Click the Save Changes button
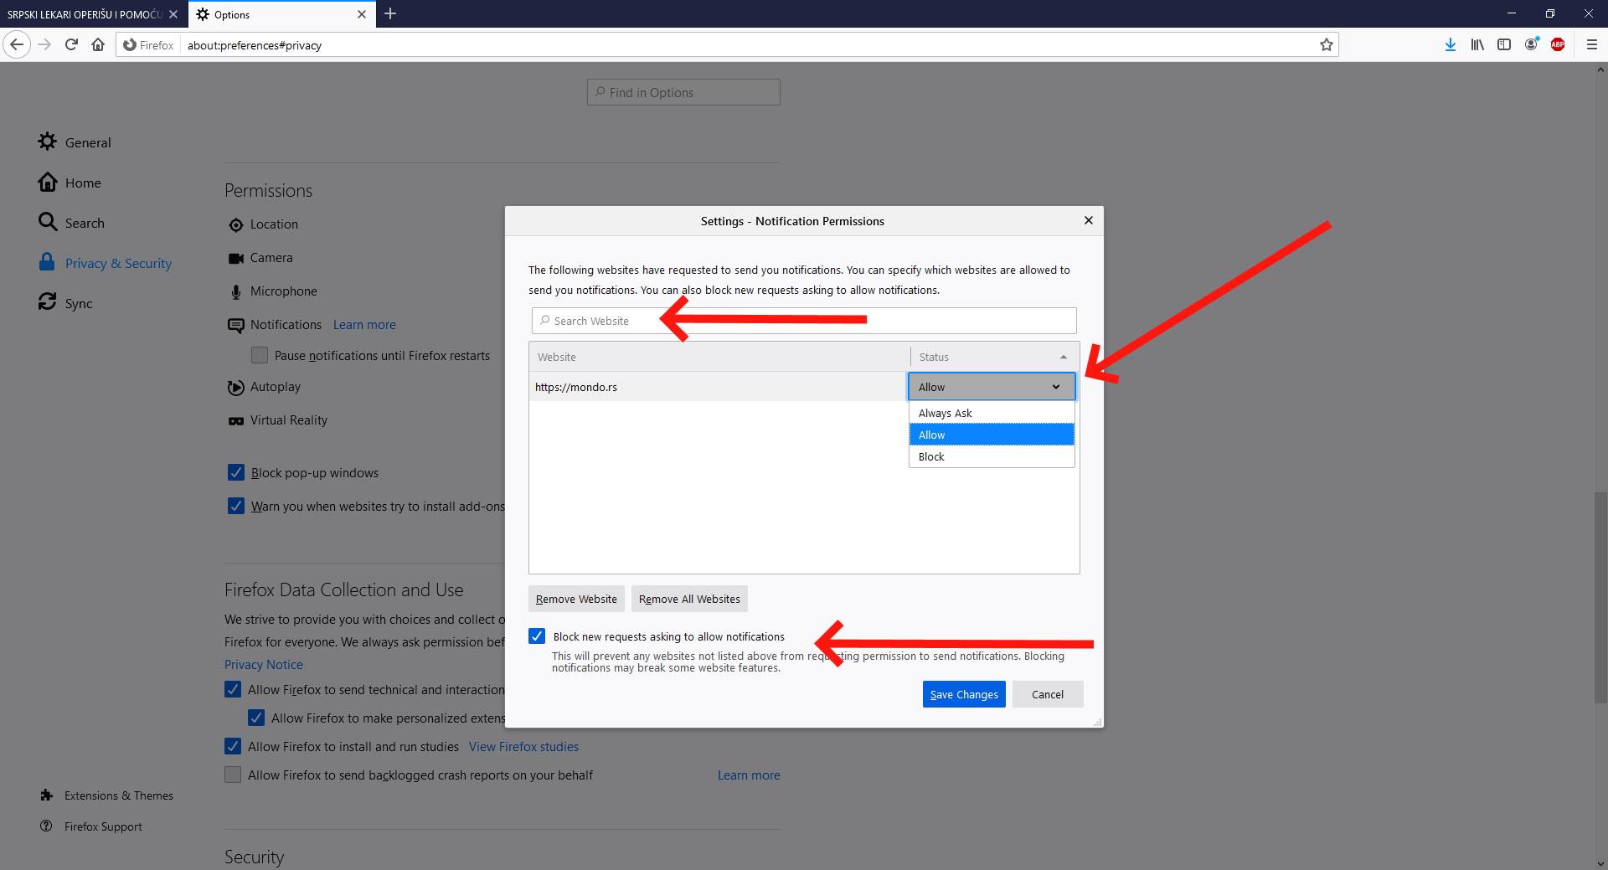Viewport: 1608px width, 870px height. 963,694
